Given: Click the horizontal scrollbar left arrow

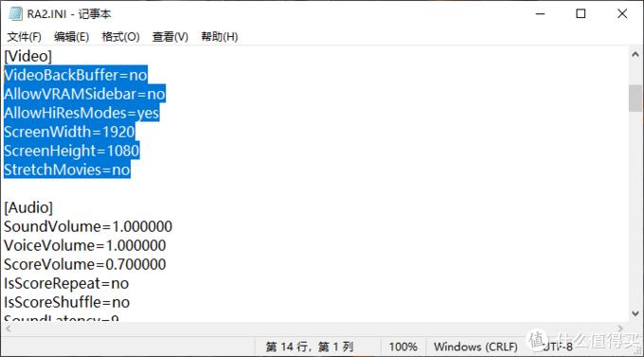Looking at the screenshot, I should (x=9, y=329).
